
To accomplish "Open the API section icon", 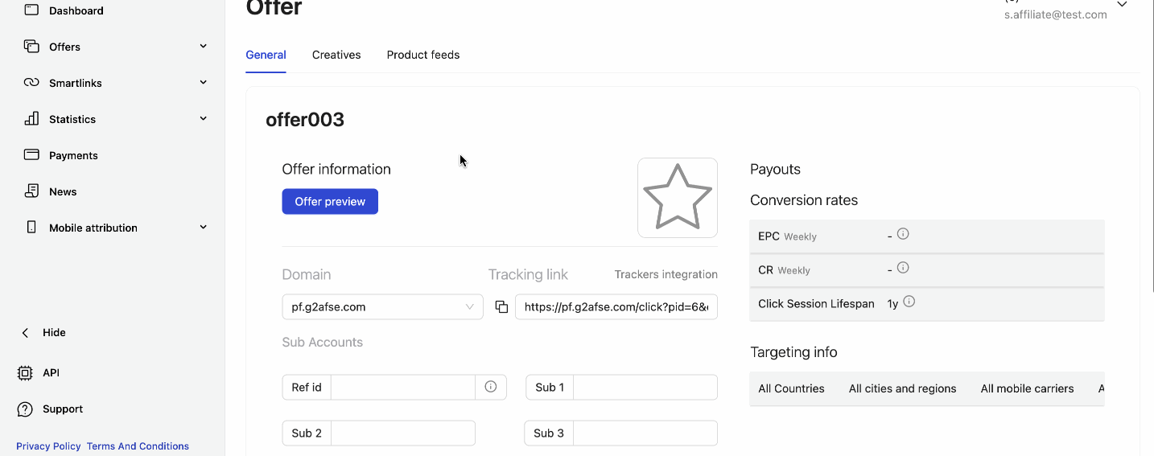I will tap(25, 373).
